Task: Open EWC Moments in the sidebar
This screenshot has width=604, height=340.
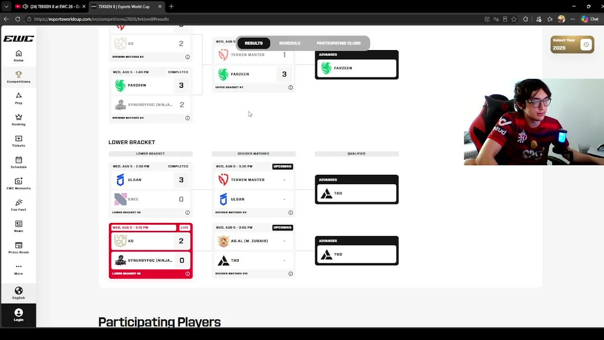Action: click(x=18, y=184)
